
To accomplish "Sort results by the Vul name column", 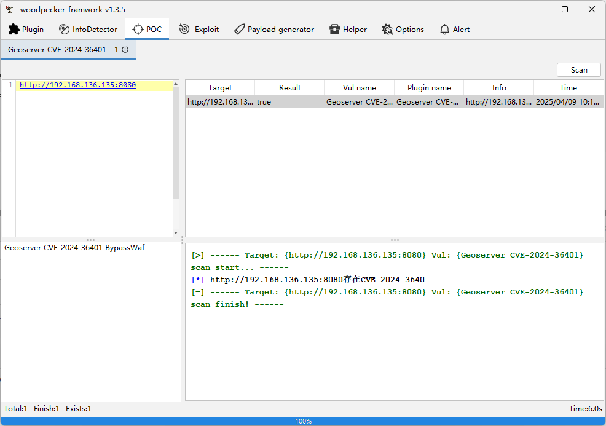I will [359, 88].
